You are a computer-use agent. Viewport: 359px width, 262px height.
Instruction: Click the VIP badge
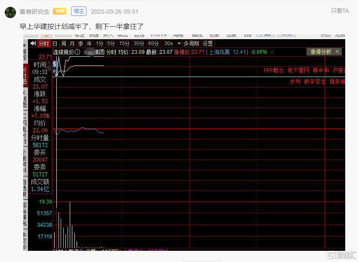tap(60, 11)
